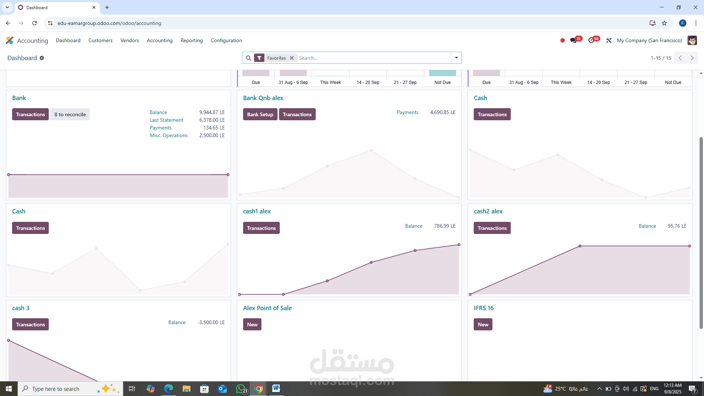Open the activities clock icon
Screen dimensions: 704x396
tap(591, 40)
